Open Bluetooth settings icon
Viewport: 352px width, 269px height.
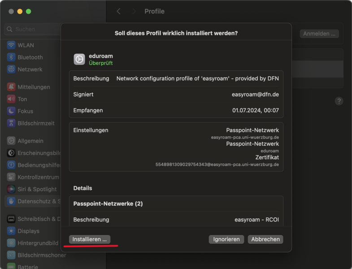coord(11,57)
